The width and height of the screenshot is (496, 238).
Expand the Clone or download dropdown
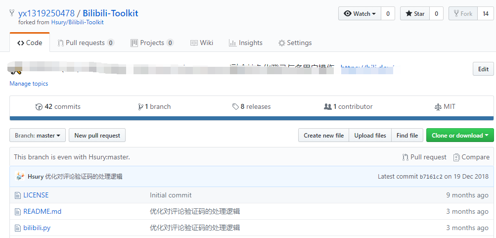click(460, 136)
